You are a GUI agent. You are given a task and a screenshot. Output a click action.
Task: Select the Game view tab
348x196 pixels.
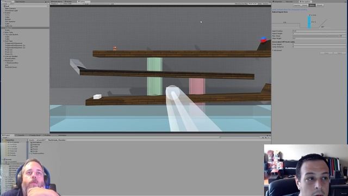point(82,2)
